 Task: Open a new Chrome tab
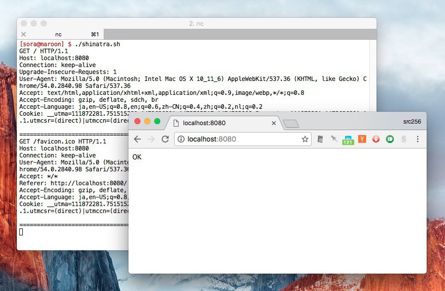pyautogui.click(x=291, y=124)
